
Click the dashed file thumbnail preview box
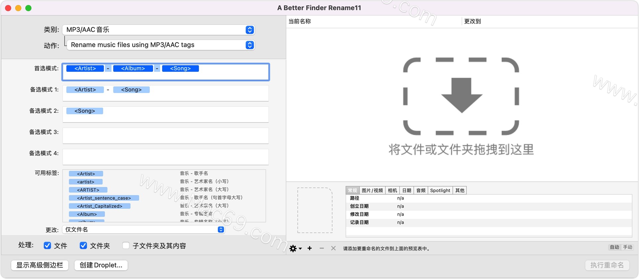(x=315, y=210)
